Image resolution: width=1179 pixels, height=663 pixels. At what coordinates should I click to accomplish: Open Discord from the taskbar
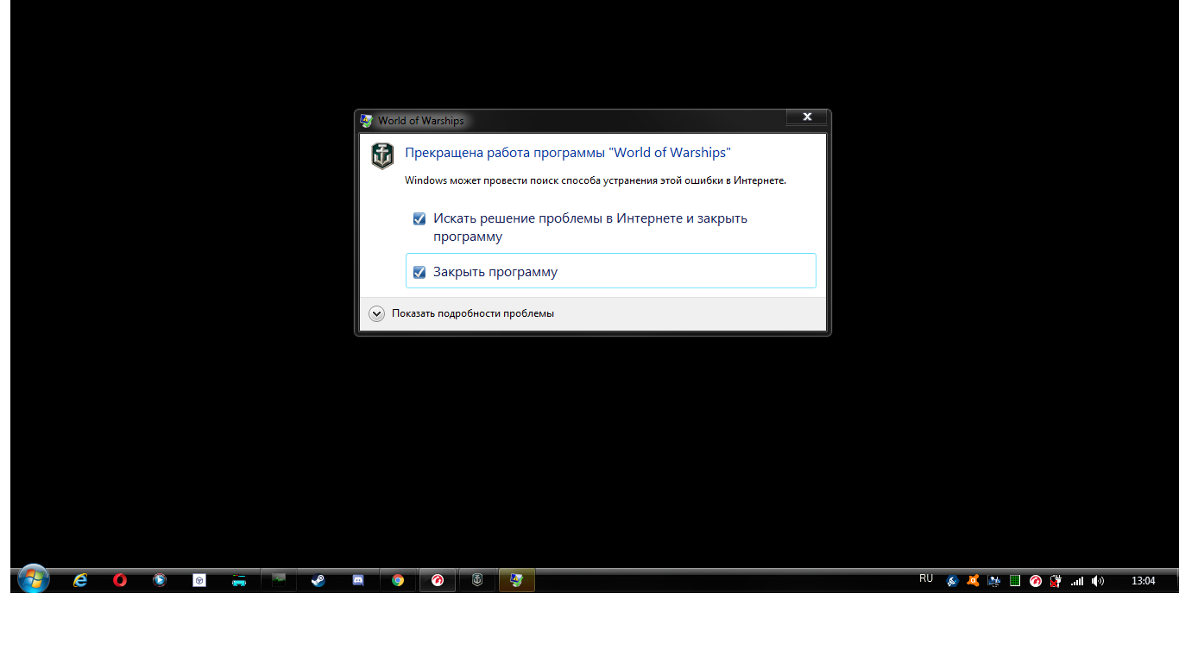(x=358, y=580)
